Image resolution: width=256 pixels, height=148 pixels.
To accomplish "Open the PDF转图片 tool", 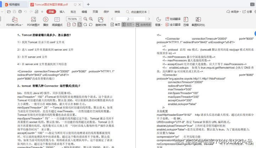I will click(33, 22).
